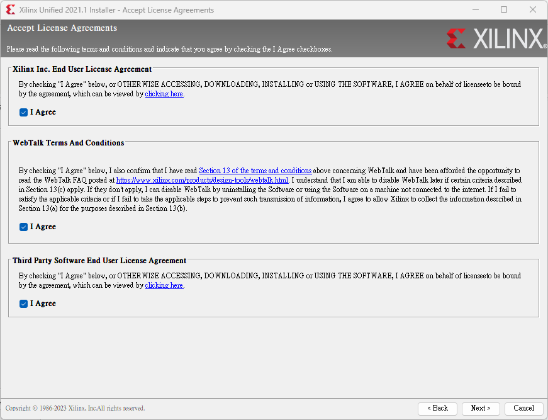Click the XILINX logo in the header banner
Image resolution: width=548 pixels, height=420 pixels.
(x=496, y=38)
